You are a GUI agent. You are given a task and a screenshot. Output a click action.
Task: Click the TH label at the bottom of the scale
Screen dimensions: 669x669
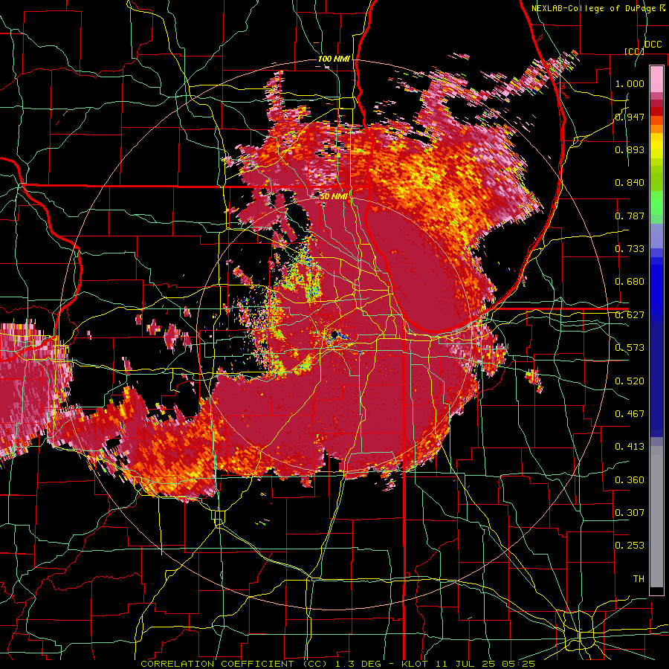tap(639, 578)
